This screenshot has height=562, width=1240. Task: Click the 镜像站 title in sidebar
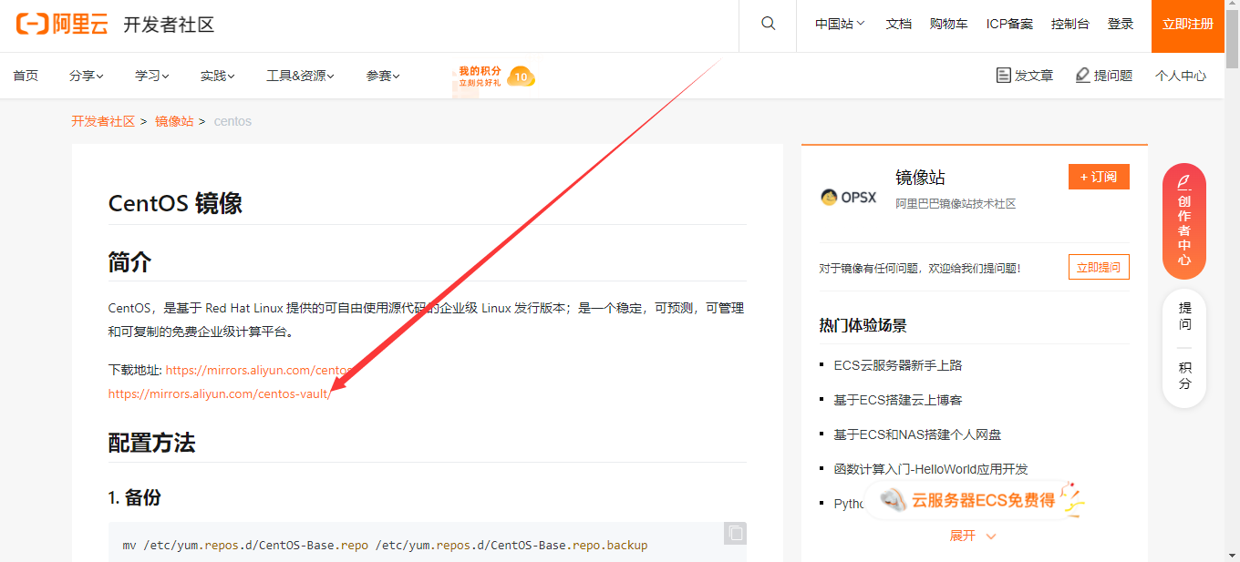920,178
